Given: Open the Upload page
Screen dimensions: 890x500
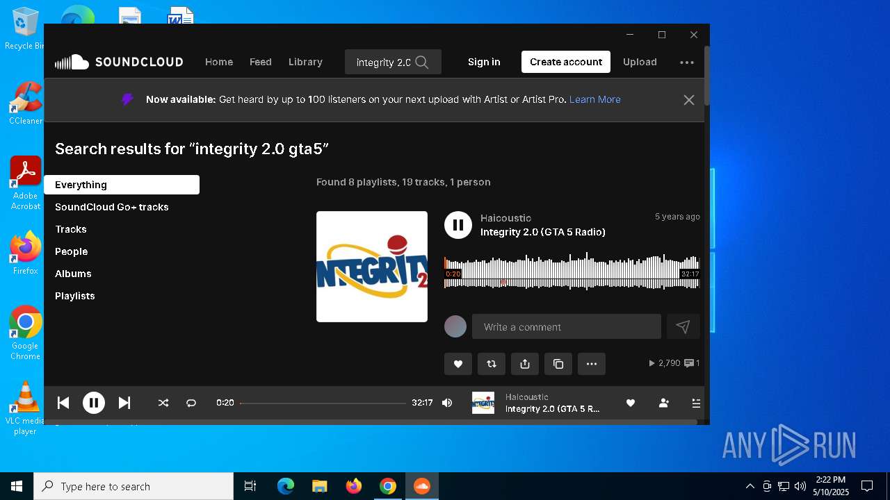Looking at the screenshot, I should click(640, 62).
